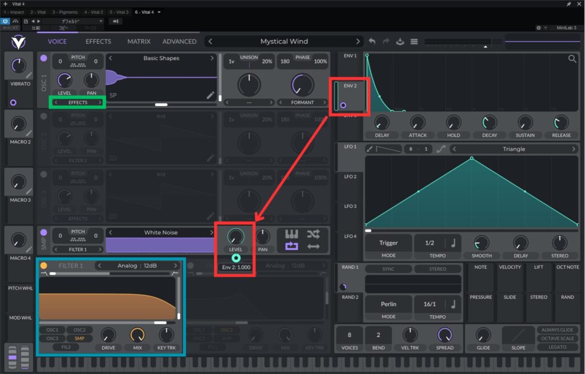The height and width of the screenshot is (374, 585).
Task: Click the envelope magnifying glass icon
Action: pos(572,59)
